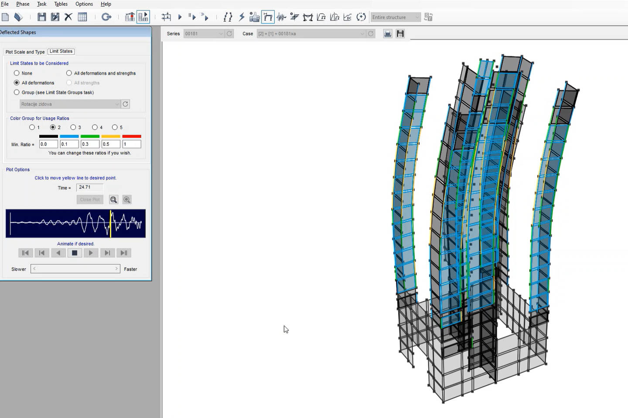Click the save floppy disk toolbar icon
This screenshot has width=628, height=418.
click(41, 17)
